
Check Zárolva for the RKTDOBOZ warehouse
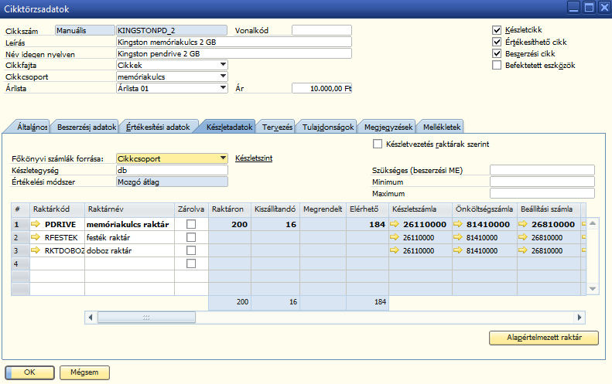coord(191,250)
